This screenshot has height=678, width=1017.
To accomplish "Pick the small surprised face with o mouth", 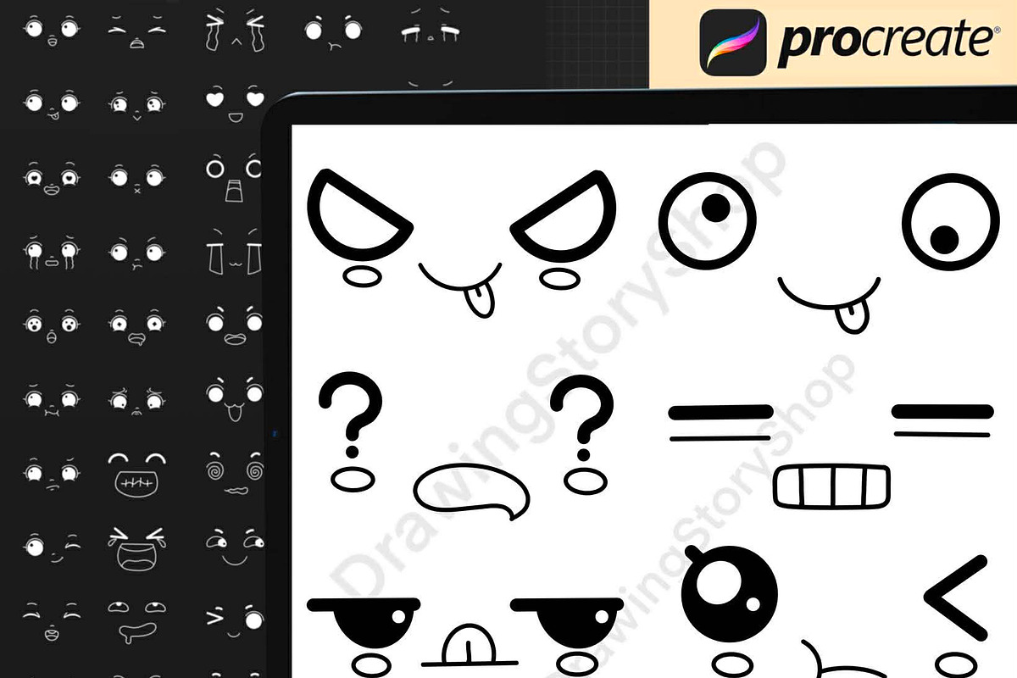I will (x=51, y=327).
